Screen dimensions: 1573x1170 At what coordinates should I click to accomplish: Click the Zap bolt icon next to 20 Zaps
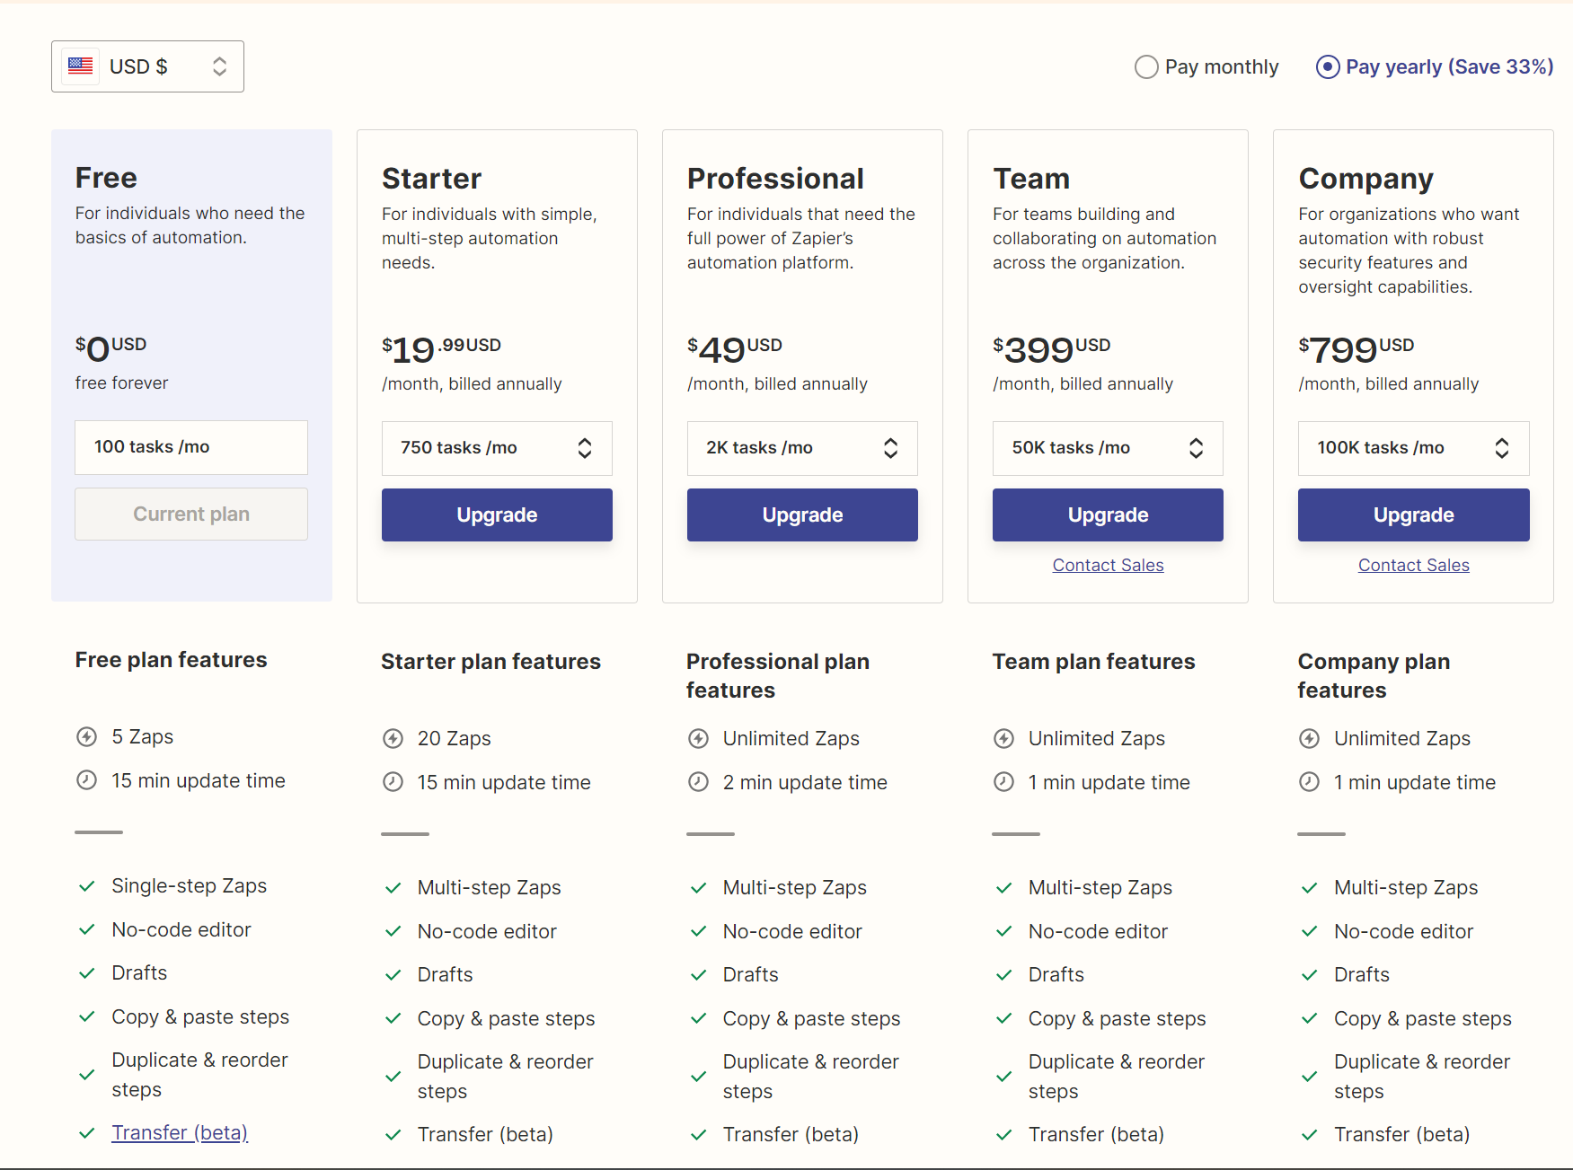(x=393, y=739)
